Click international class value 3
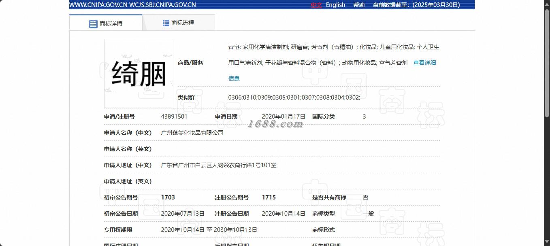Viewport: 550px width, 246px height. pos(364,117)
